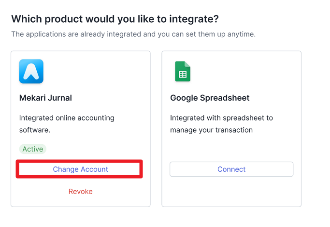330x227 pixels.
Task: Click the green Google Sheets icon
Action: pyautogui.click(x=183, y=71)
